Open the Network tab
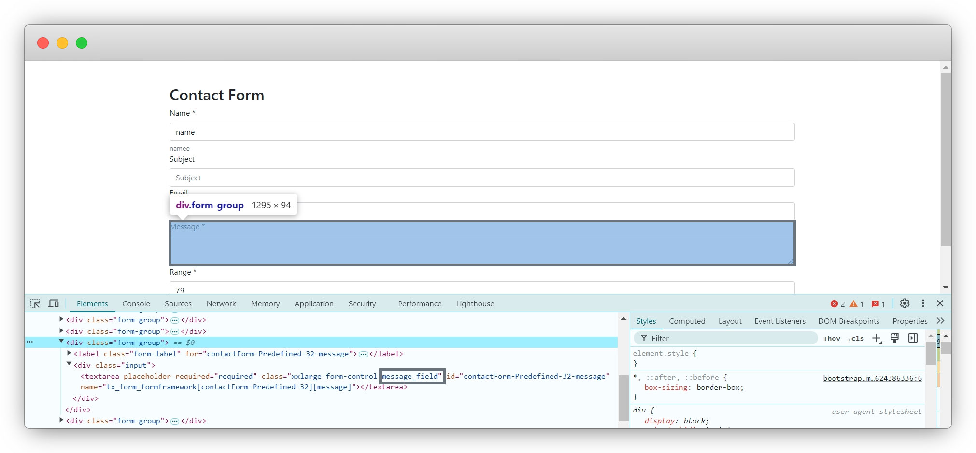The height and width of the screenshot is (453, 976). (221, 304)
